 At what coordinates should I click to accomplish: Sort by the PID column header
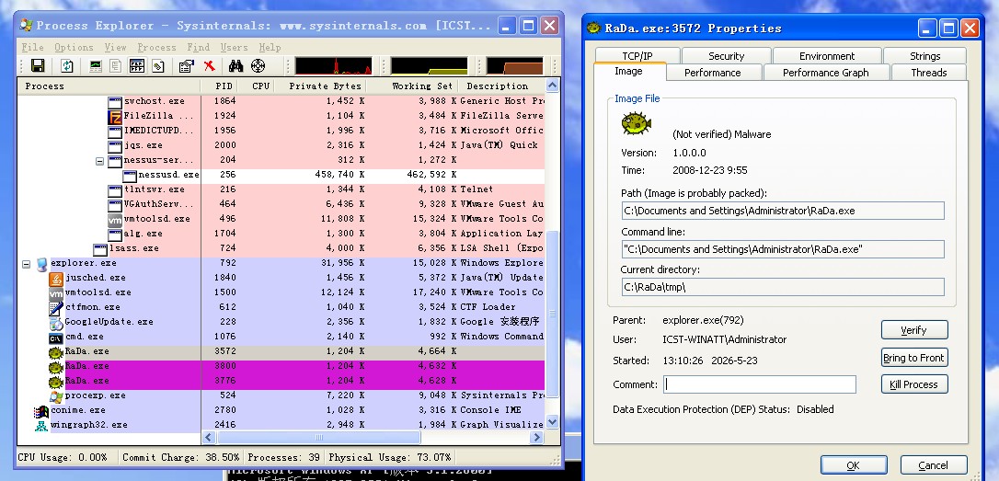point(219,86)
